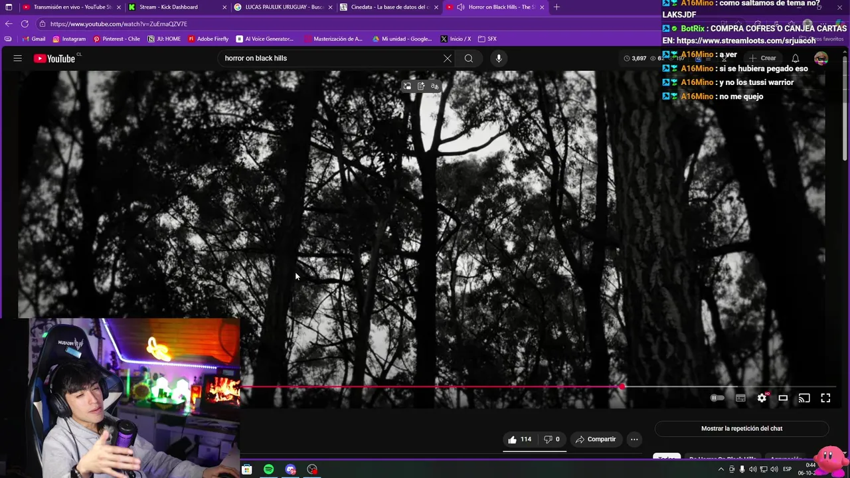850x478 pixels.
Task: Click the tray camera icon
Action: [x=732, y=469]
